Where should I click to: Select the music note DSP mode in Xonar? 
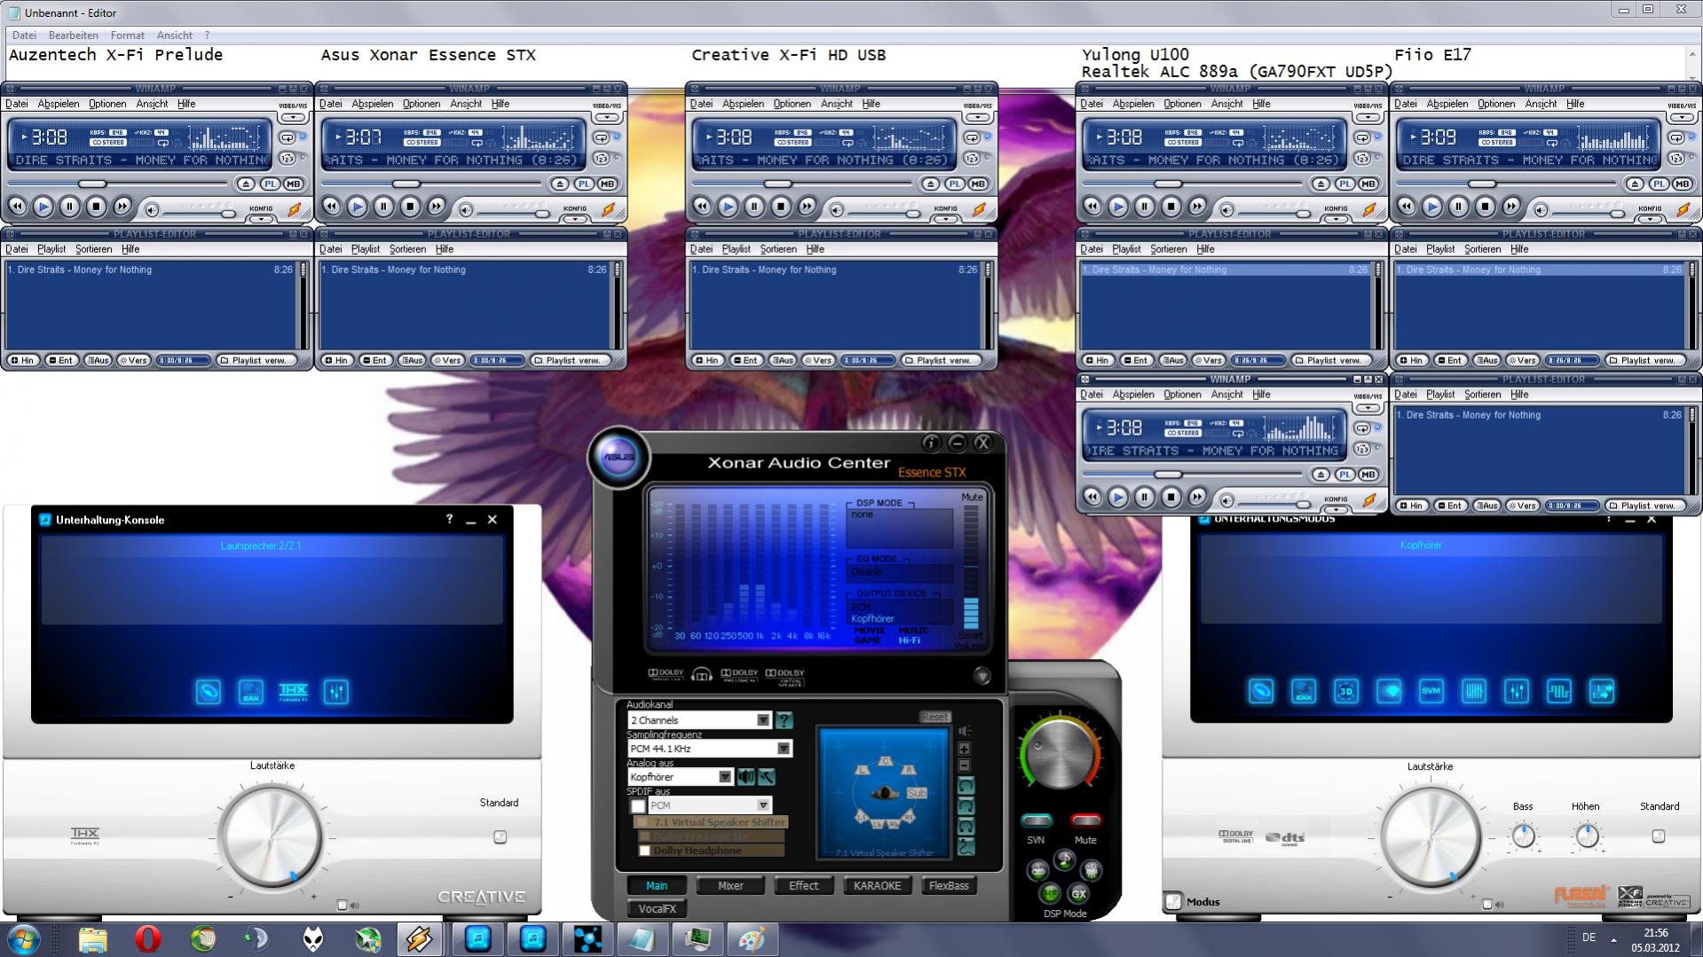point(1064,859)
